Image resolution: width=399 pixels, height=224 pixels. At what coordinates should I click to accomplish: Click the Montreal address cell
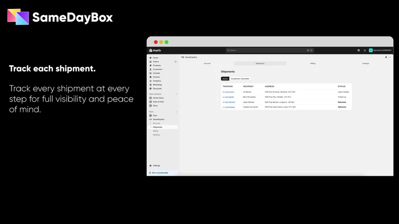pos(280,92)
